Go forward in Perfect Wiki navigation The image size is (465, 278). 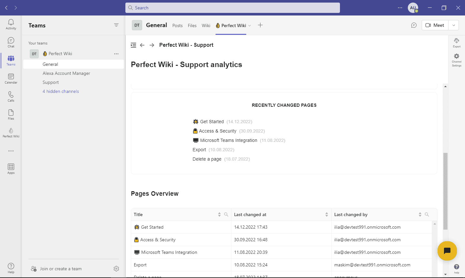click(x=152, y=45)
